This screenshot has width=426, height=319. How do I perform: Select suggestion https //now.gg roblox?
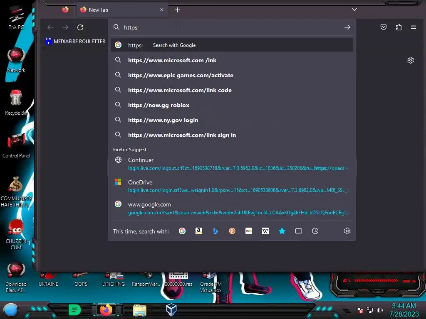(x=232, y=105)
